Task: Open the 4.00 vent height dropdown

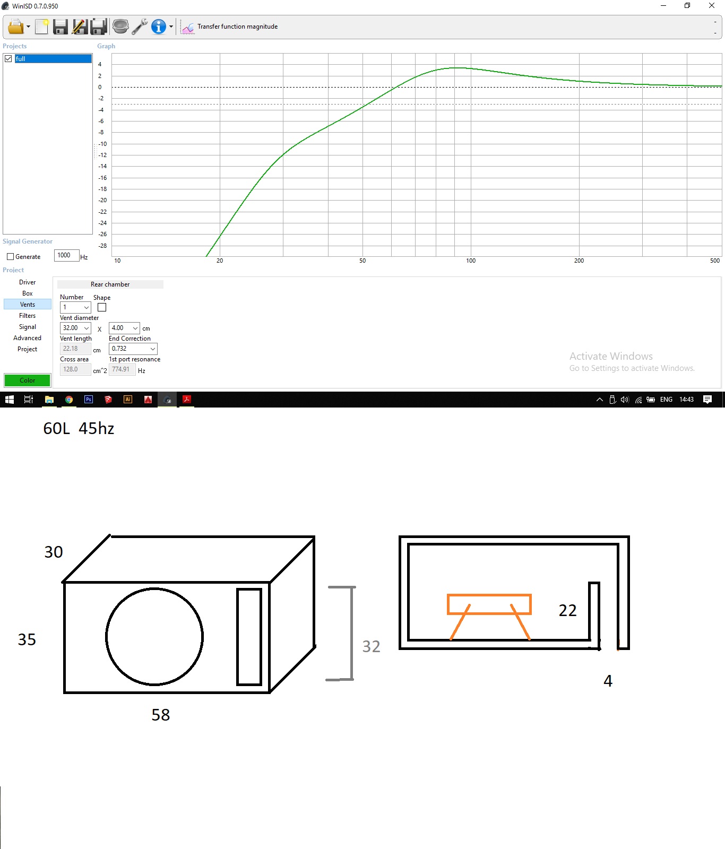Action: pyautogui.click(x=124, y=328)
